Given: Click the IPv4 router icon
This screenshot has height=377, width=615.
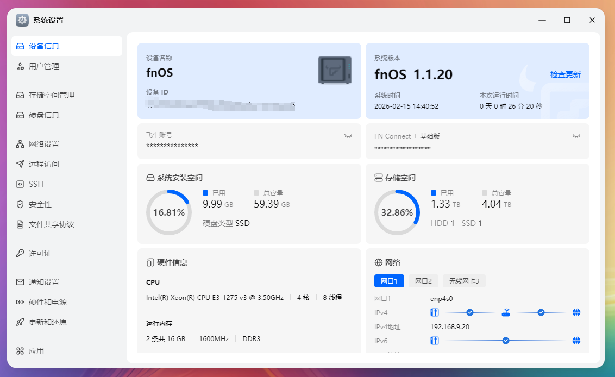Looking at the screenshot, I should point(506,313).
